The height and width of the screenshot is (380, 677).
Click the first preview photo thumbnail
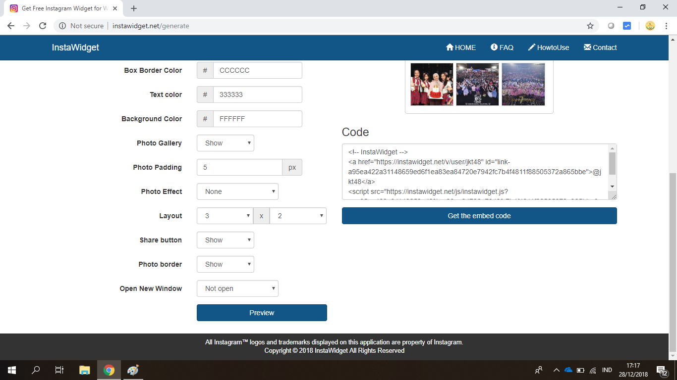(x=432, y=84)
